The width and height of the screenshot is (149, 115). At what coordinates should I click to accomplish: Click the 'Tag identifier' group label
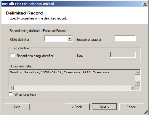(21, 48)
